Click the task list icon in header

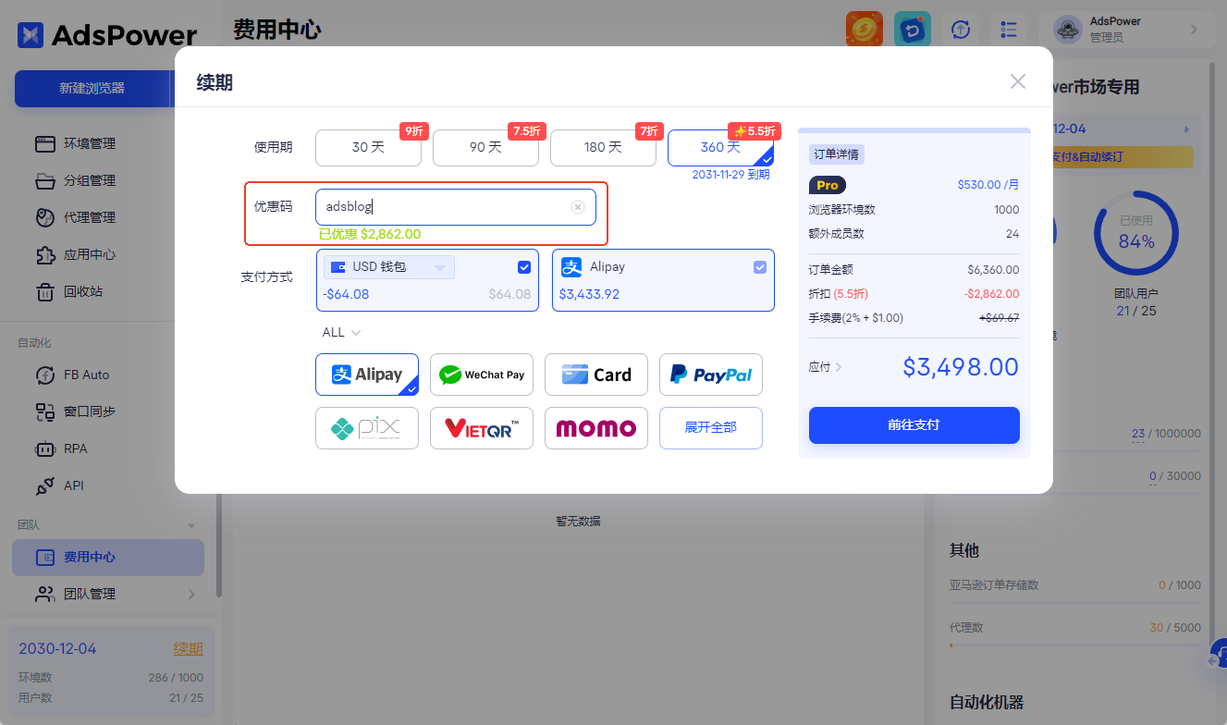pos(1009,30)
